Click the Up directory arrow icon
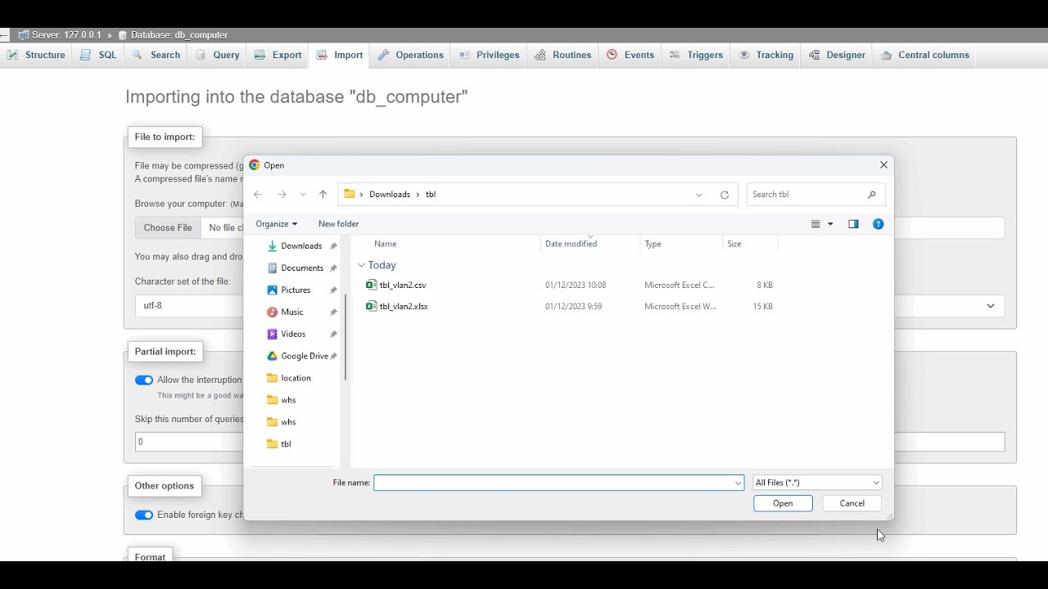The height and width of the screenshot is (589, 1048). point(323,195)
